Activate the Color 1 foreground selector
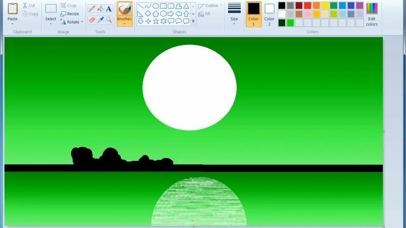 tap(253, 14)
